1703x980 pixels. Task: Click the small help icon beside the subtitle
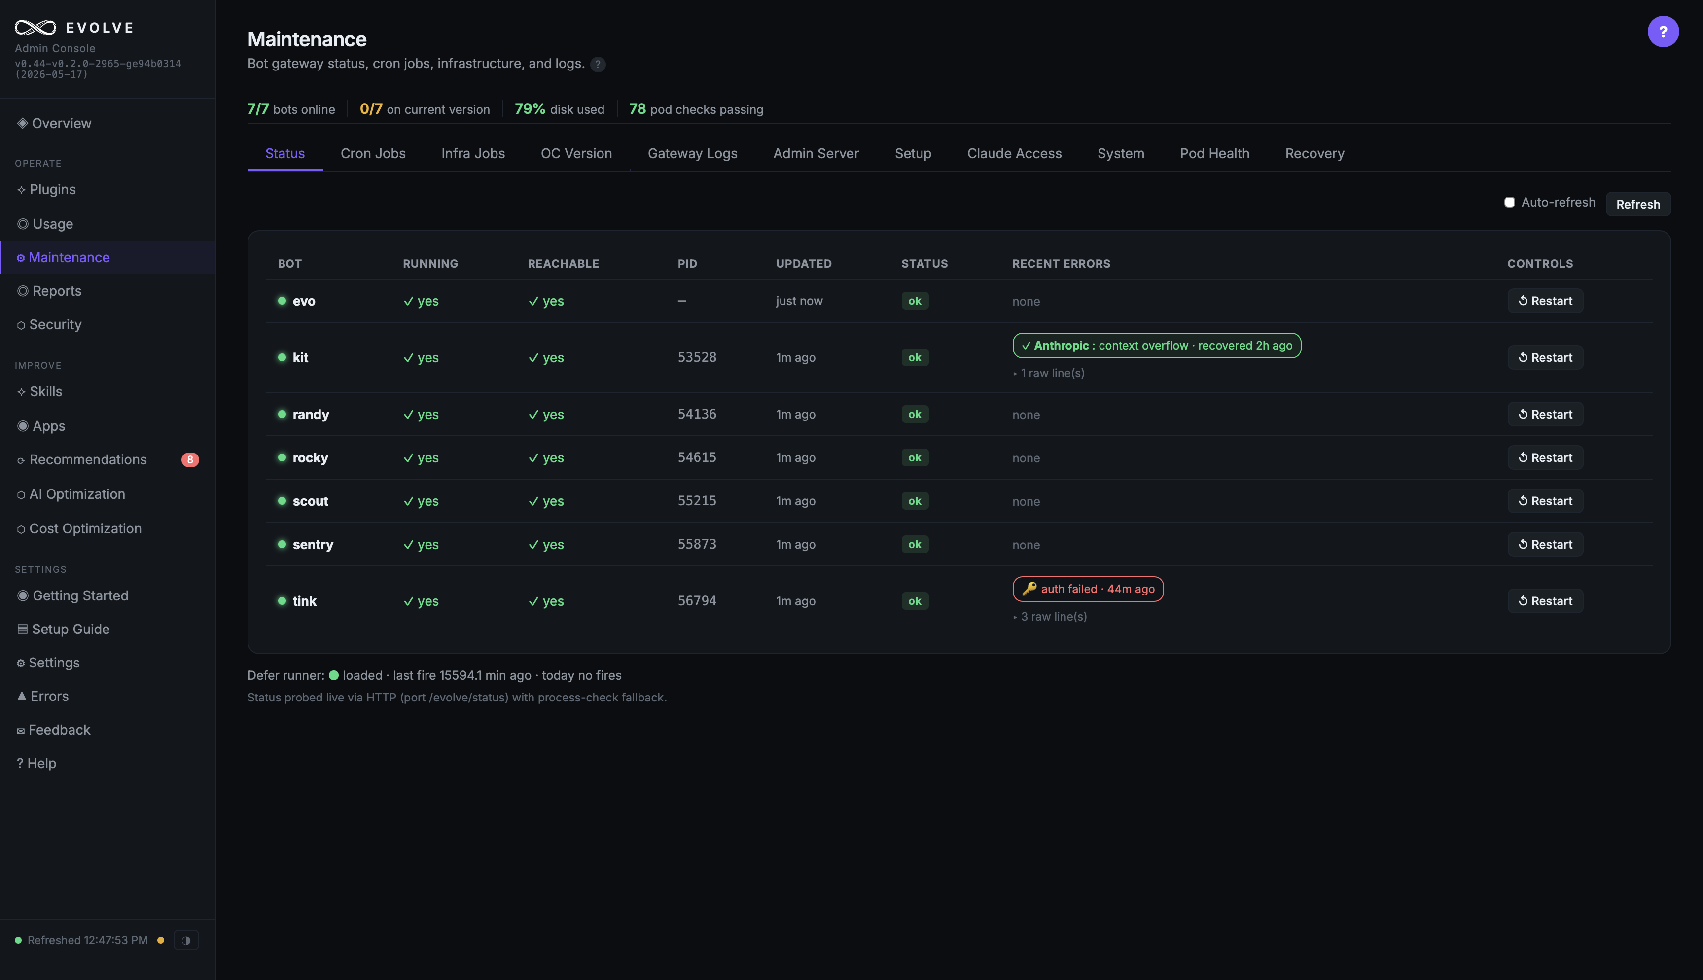tap(598, 65)
